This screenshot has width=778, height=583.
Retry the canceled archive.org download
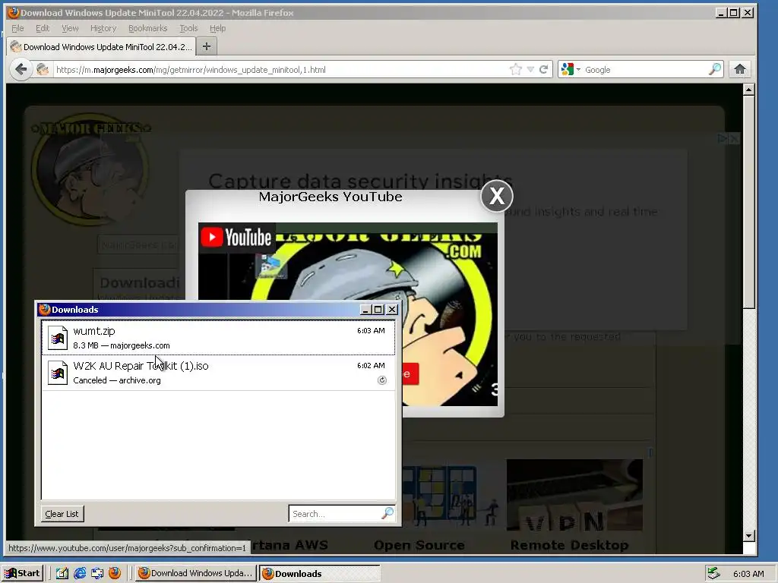[382, 380]
